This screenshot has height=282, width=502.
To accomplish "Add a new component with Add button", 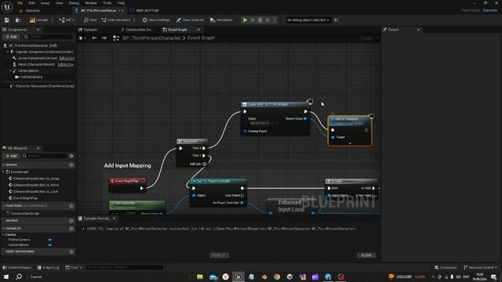I will pyautogui.click(x=11, y=37).
